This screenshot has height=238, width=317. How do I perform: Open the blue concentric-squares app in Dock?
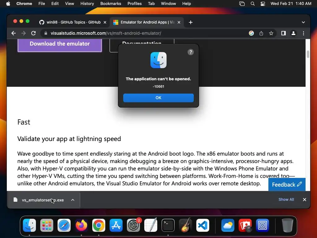[x=263, y=225]
